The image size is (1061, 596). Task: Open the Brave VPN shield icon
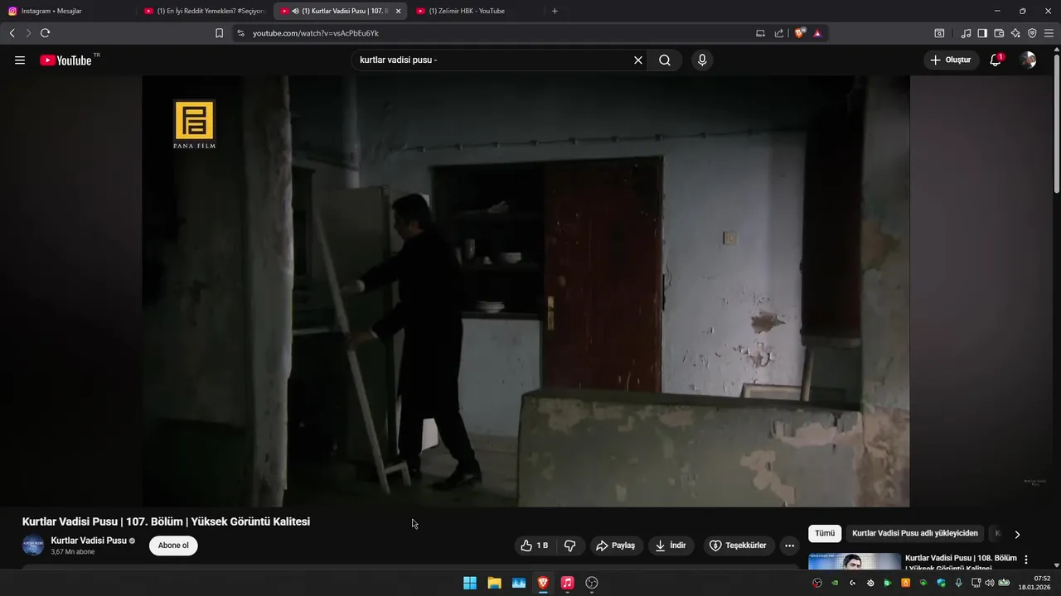pos(1032,33)
